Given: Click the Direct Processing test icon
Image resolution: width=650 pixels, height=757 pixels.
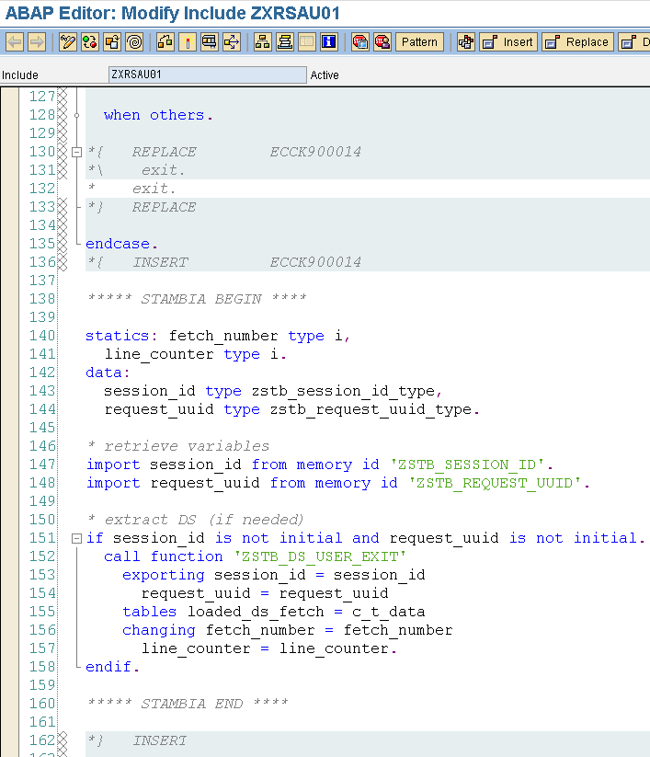Looking at the screenshot, I should tap(210, 42).
